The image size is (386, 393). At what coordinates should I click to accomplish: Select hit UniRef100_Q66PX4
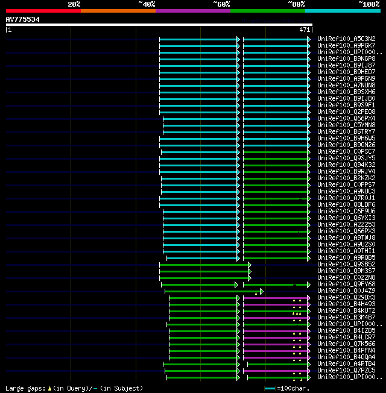[x=346, y=118]
